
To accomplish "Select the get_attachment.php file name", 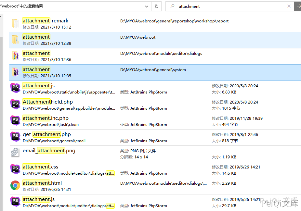I will 47,134.
